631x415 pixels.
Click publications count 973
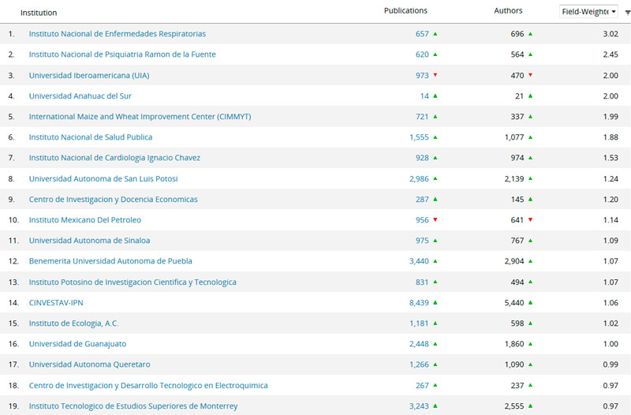coord(422,75)
